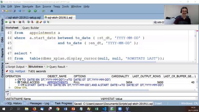Open the Connections side panel
The width and height of the screenshot is (199, 112).
[x=2, y=70]
